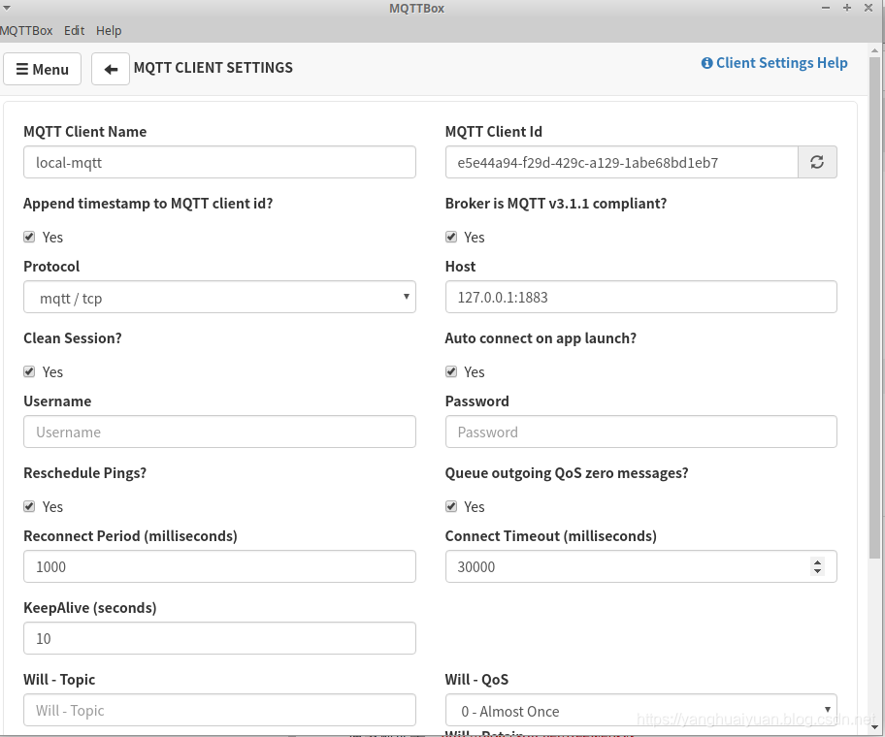Minimize the MQTTBox window
This screenshot has width=885, height=737.
(826, 8)
